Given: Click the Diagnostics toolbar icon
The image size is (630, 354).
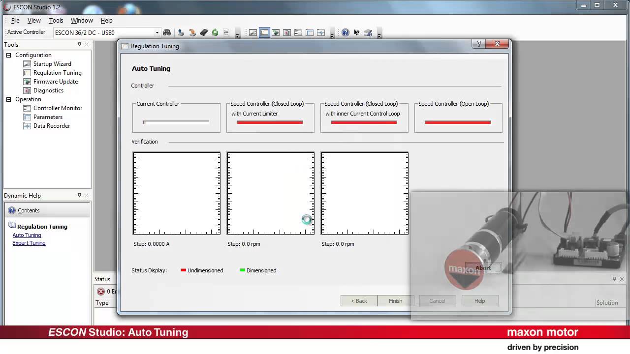Looking at the screenshot, I should pyautogui.click(x=287, y=32).
